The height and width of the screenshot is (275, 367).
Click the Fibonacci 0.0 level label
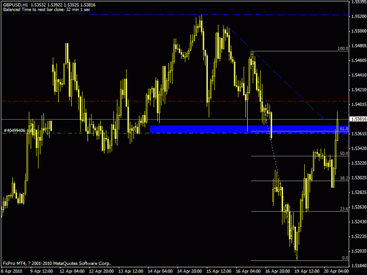pos(345,258)
